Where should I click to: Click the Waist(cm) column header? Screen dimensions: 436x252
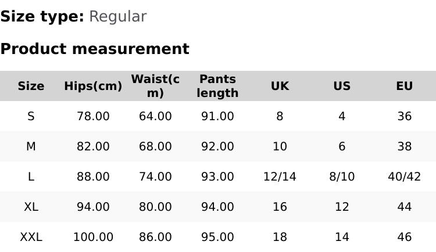click(155, 86)
